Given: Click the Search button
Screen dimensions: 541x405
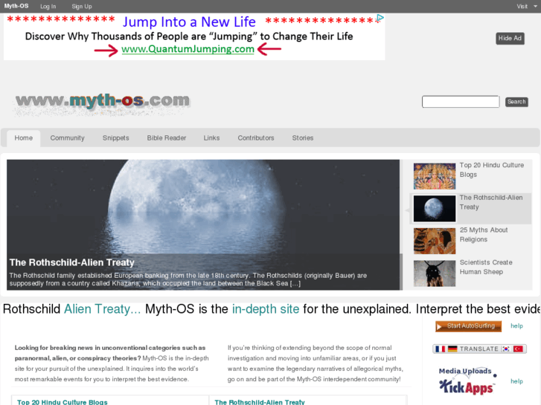Looking at the screenshot, I should (x=516, y=102).
